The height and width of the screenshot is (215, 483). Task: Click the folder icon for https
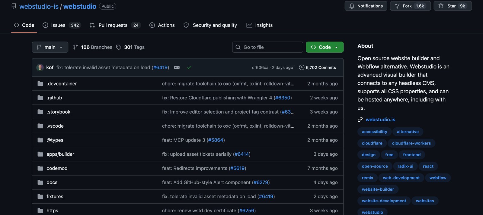point(40,211)
